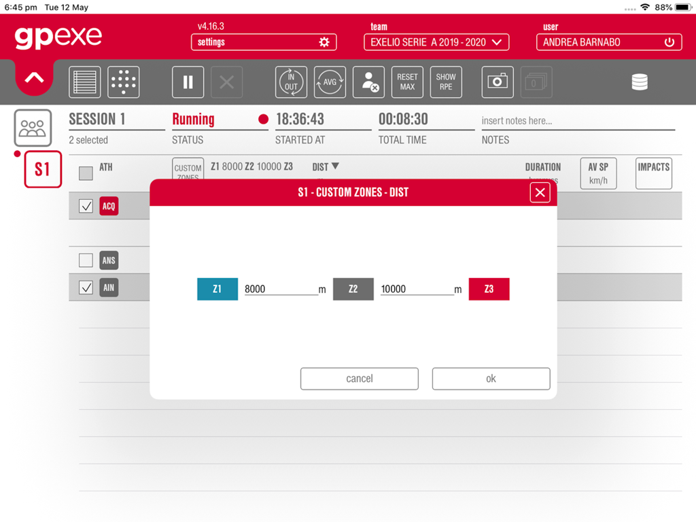This screenshot has width=696, height=522.
Task: Deselect athletes via the person-remove icon
Action: coord(368,82)
